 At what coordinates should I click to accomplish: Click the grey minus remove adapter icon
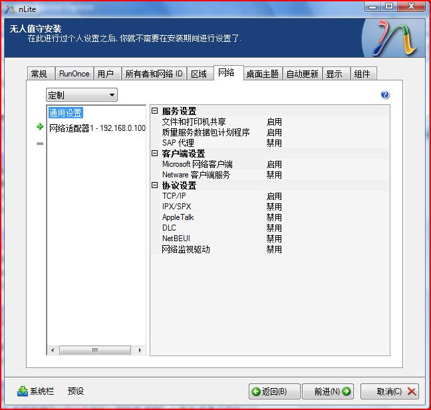click(x=40, y=144)
